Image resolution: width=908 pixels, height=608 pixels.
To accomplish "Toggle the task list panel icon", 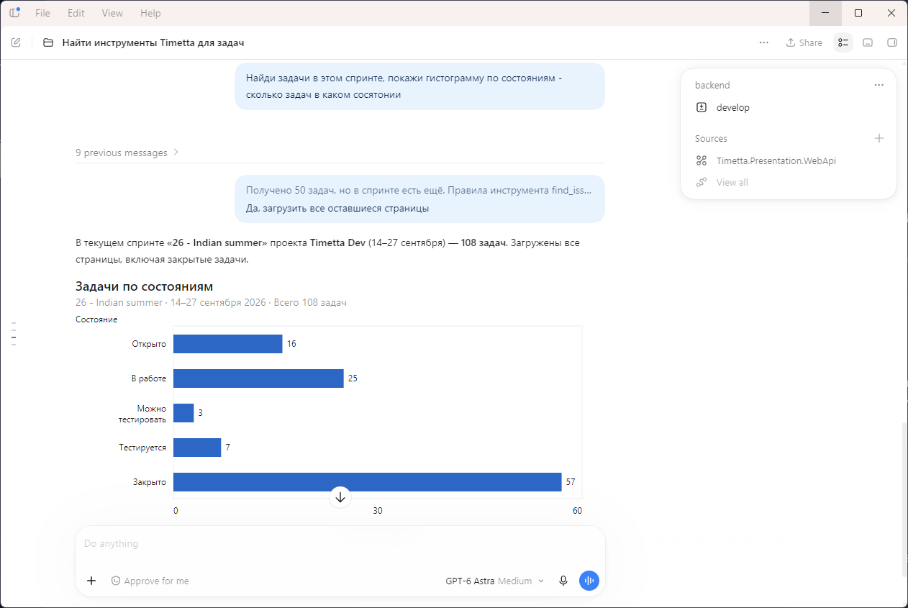I will pos(843,42).
